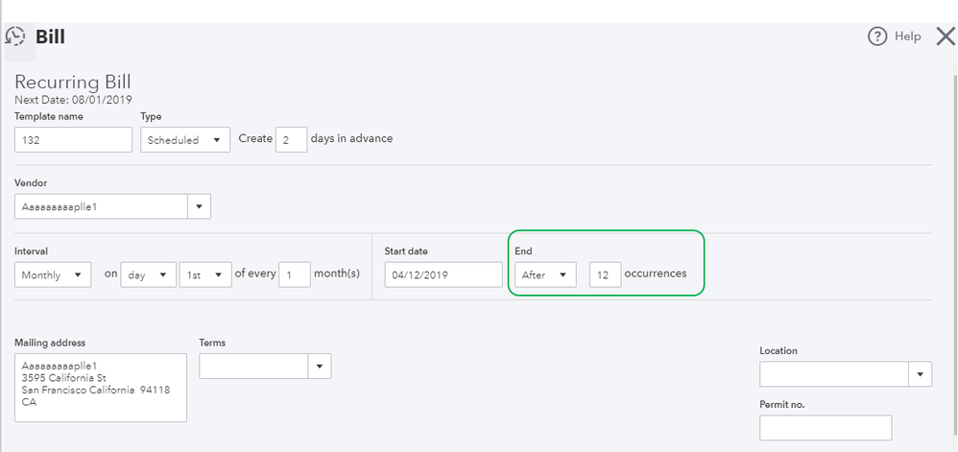Open the End dropdown set to After

tap(544, 274)
